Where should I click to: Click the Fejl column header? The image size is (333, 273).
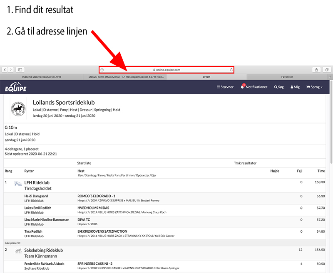point(300,171)
